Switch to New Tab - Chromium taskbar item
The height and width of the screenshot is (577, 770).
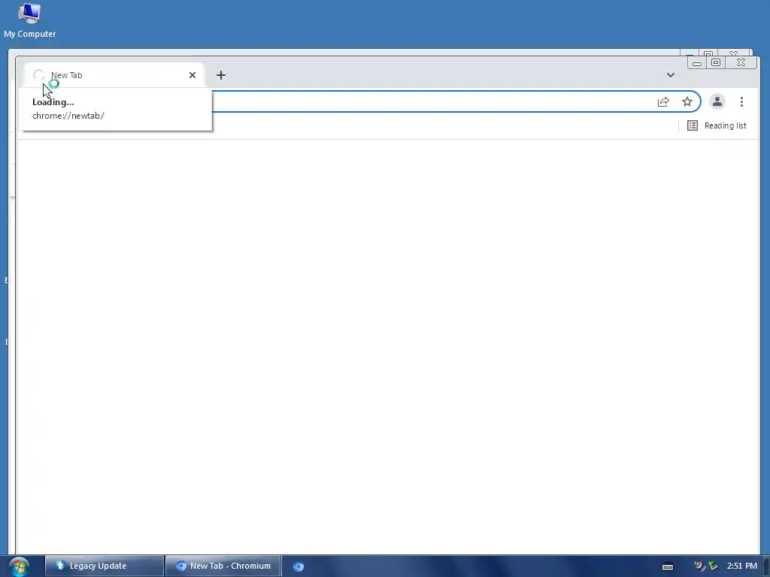pyautogui.click(x=223, y=566)
